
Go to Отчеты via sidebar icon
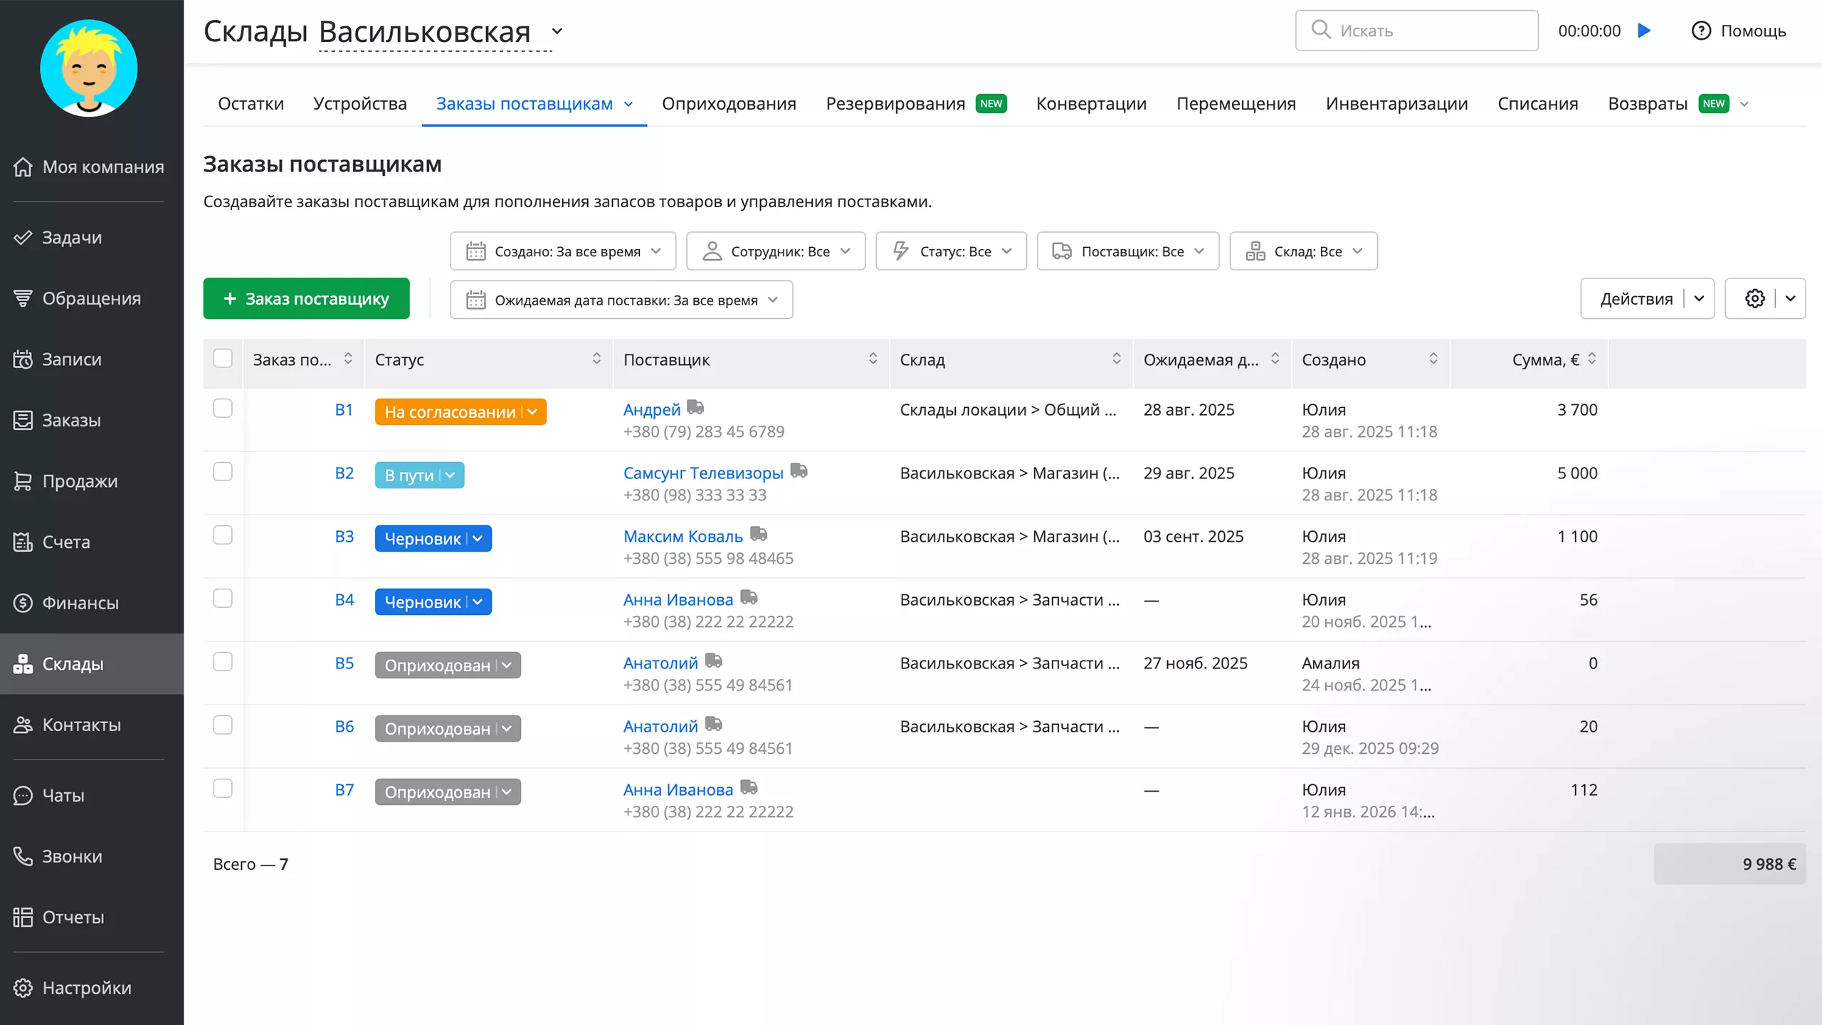tap(73, 917)
